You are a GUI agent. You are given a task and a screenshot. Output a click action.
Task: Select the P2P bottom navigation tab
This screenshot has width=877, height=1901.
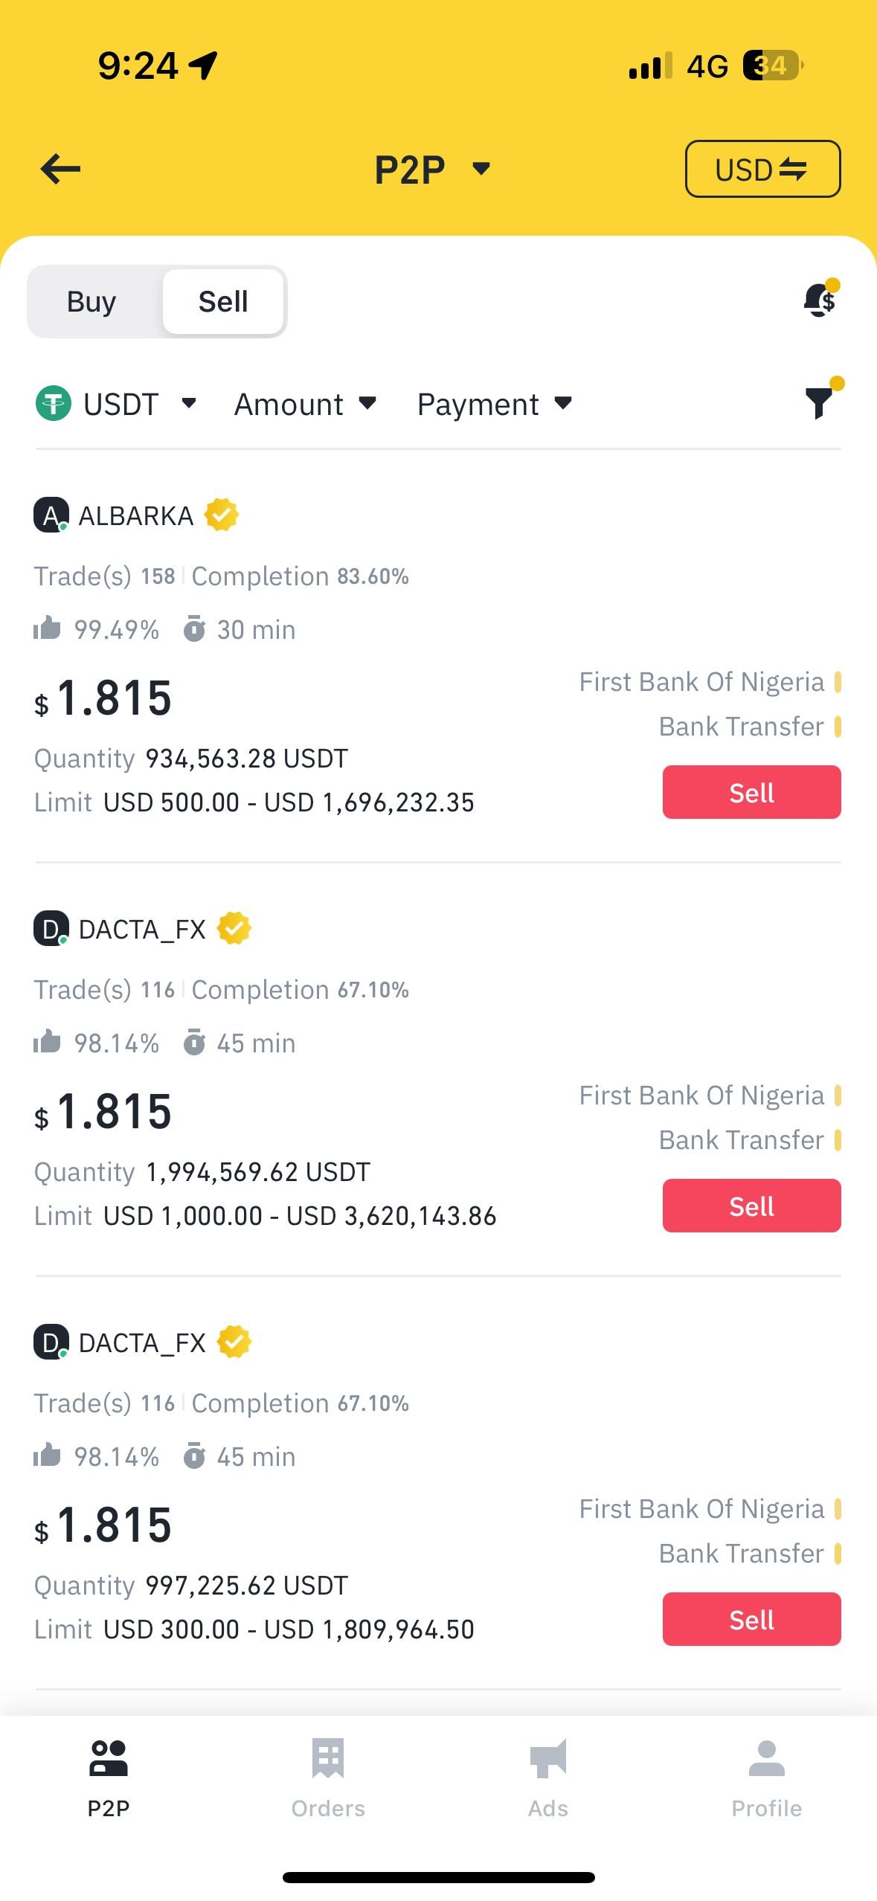coord(109,1774)
